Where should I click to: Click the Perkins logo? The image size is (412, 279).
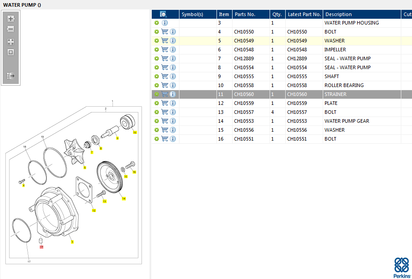[401, 267]
